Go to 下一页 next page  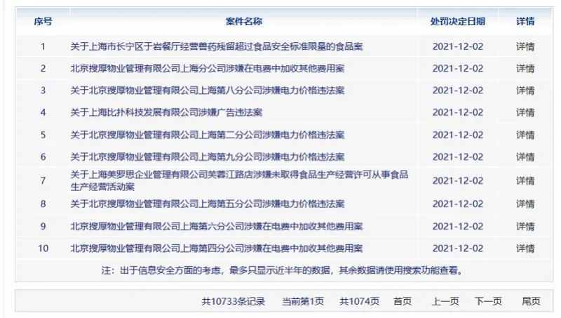(x=488, y=301)
